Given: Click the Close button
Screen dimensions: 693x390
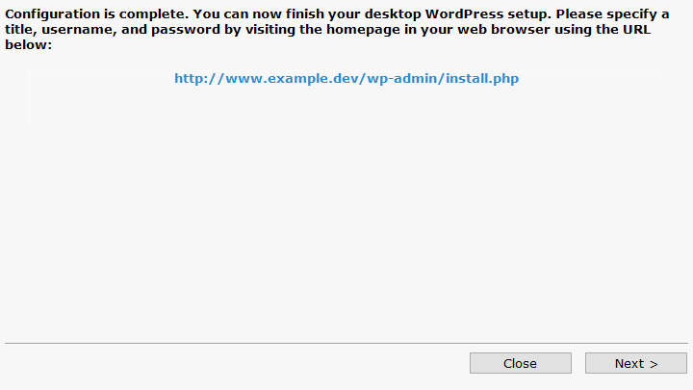Looking at the screenshot, I should tap(520, 363).
